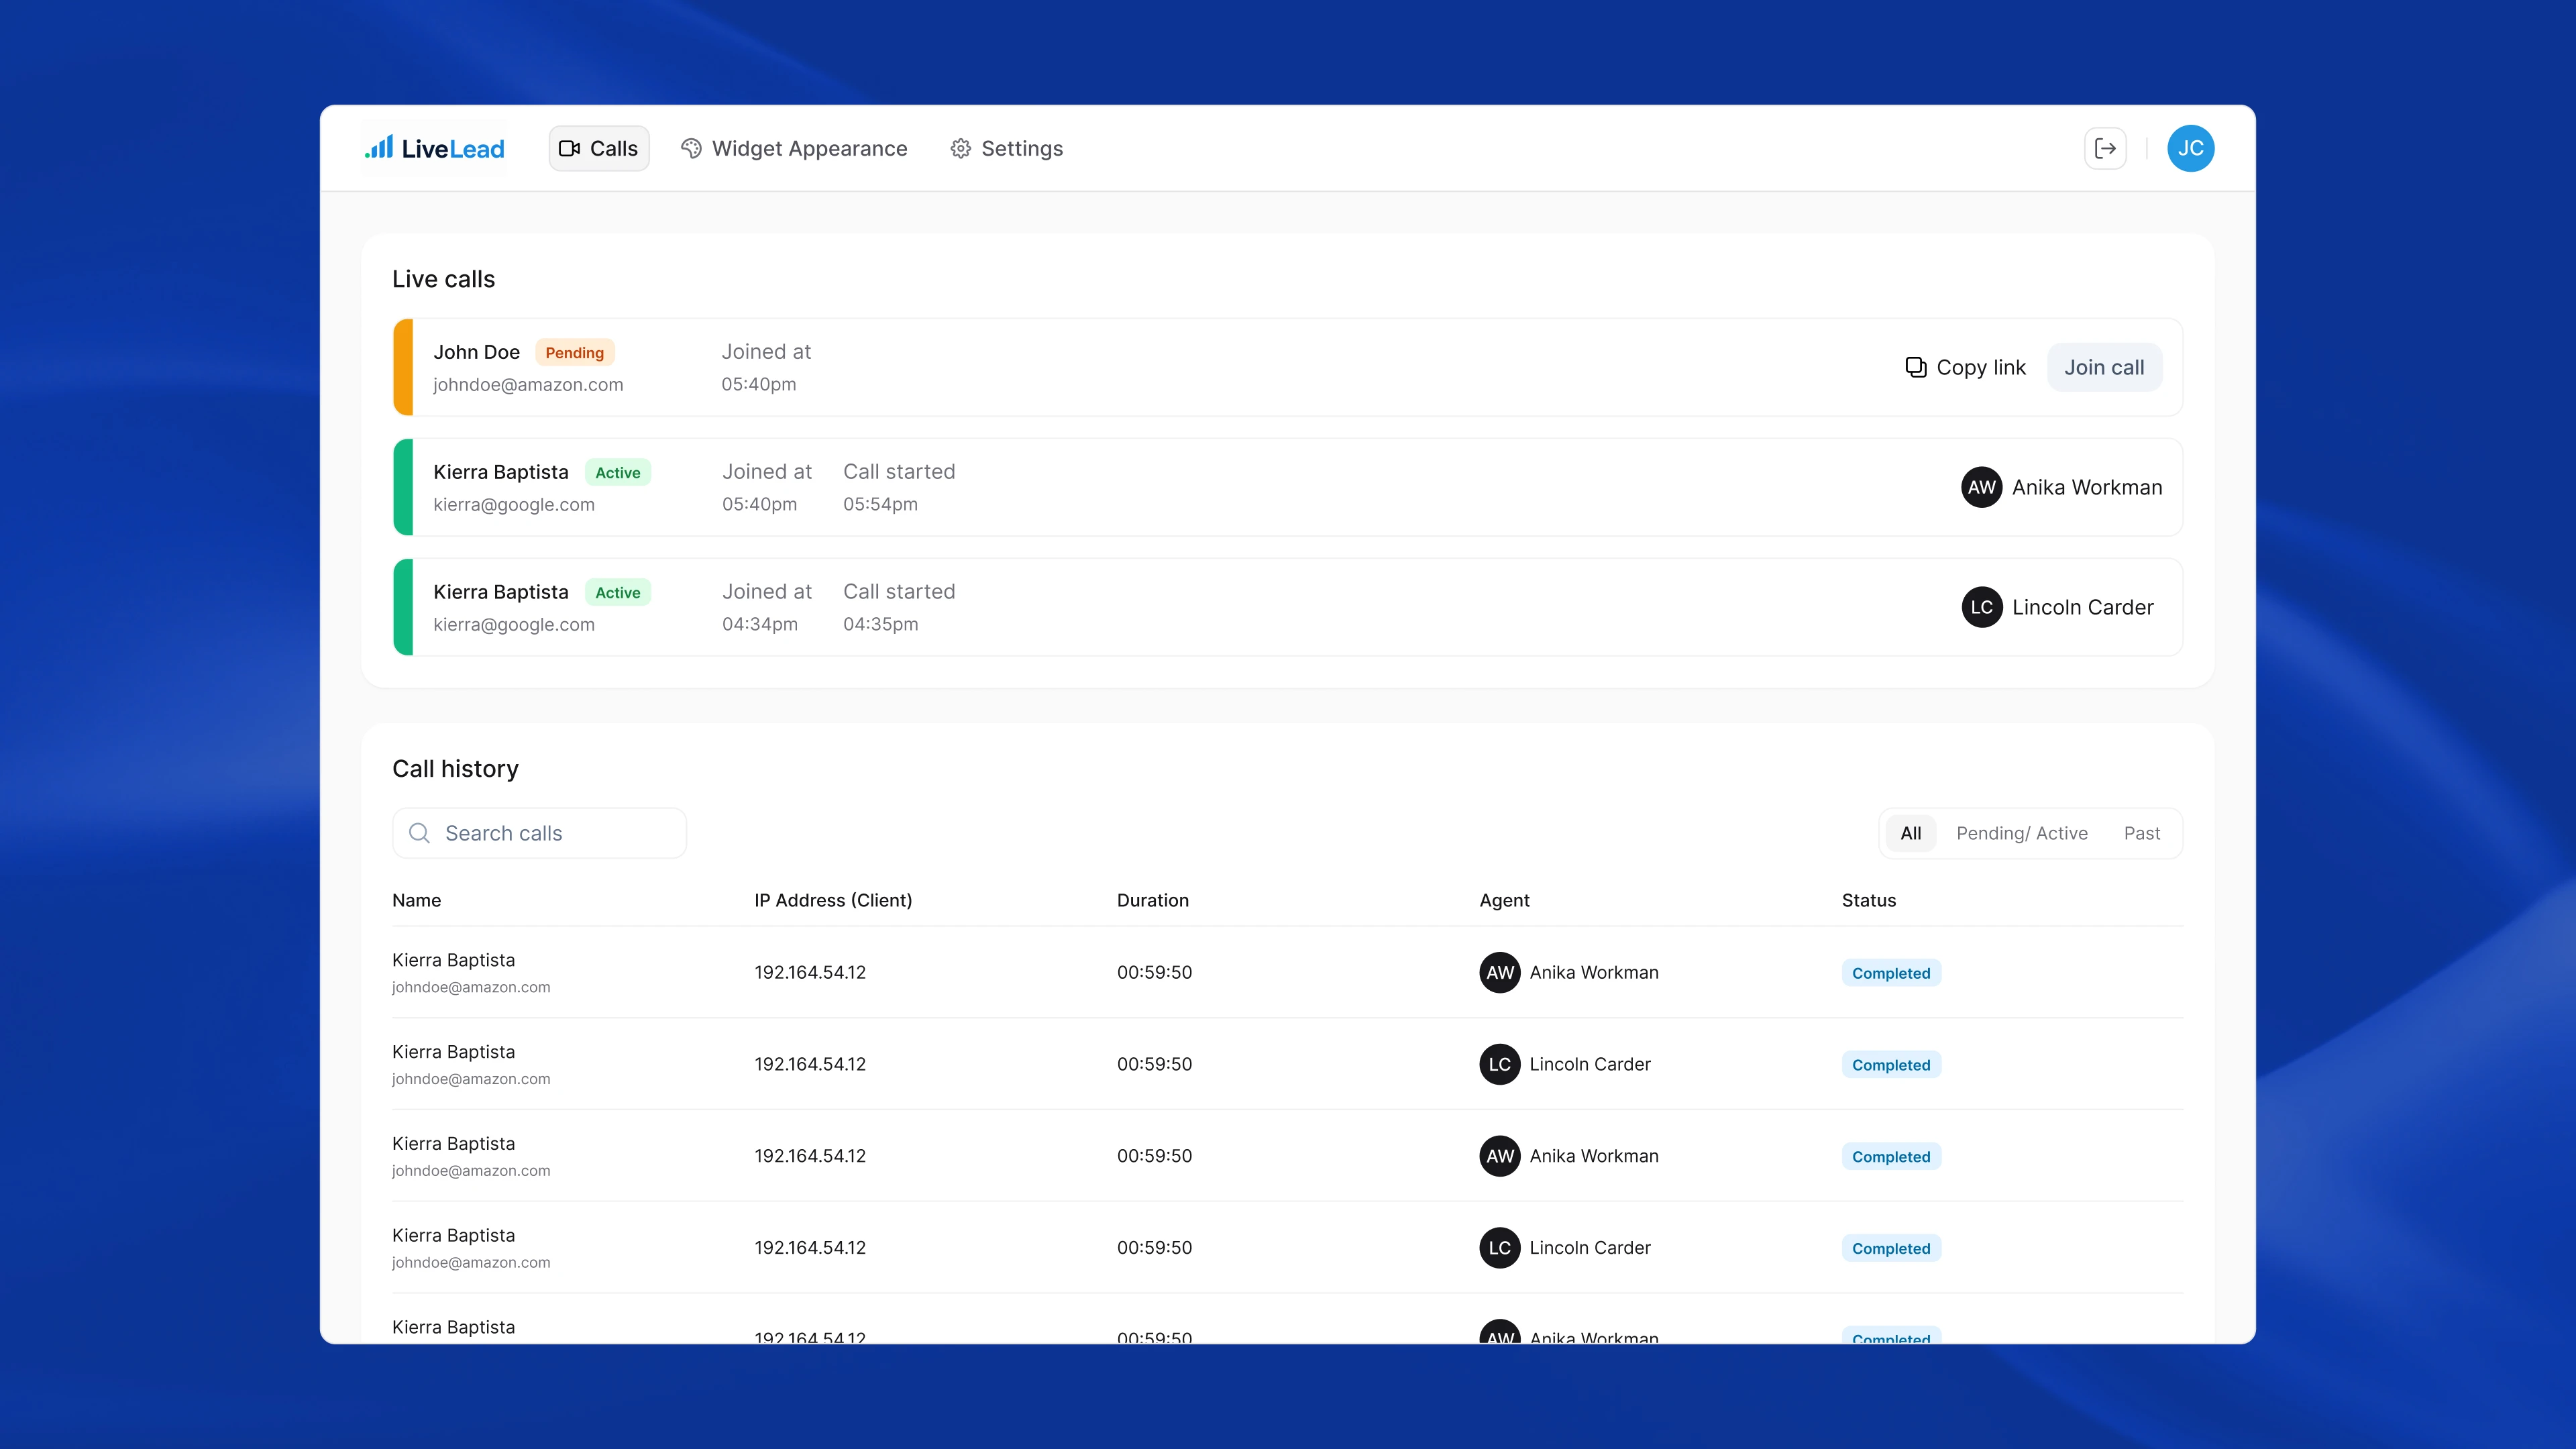
Task: Click the copy icon beside Copy link
Action: coord(1915,367)
